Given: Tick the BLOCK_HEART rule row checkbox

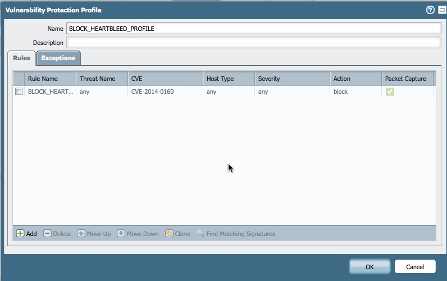Looking at the screenshot, I should pyautogui.click(x=19, y=92).
